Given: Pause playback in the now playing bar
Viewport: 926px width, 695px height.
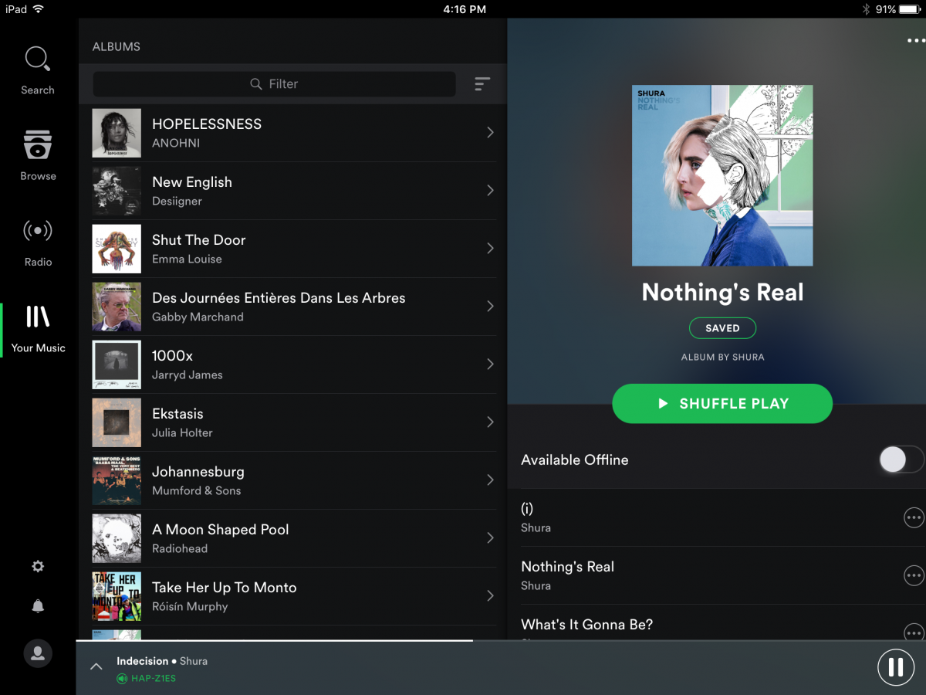Looking at the screenshot, I should pos(896,666).
